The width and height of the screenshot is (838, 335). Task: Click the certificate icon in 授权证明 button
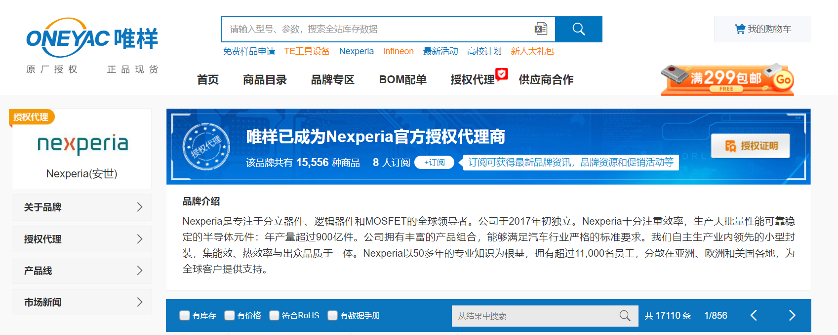730,146
